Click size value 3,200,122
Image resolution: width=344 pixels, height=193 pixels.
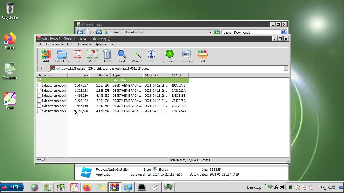[x=81, y=101]
